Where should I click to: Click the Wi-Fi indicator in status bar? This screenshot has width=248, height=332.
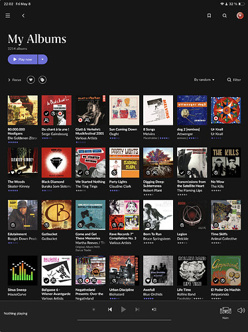[222, 4]
